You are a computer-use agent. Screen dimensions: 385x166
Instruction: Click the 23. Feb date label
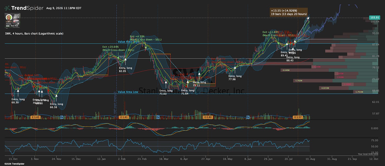click(142, 159)
